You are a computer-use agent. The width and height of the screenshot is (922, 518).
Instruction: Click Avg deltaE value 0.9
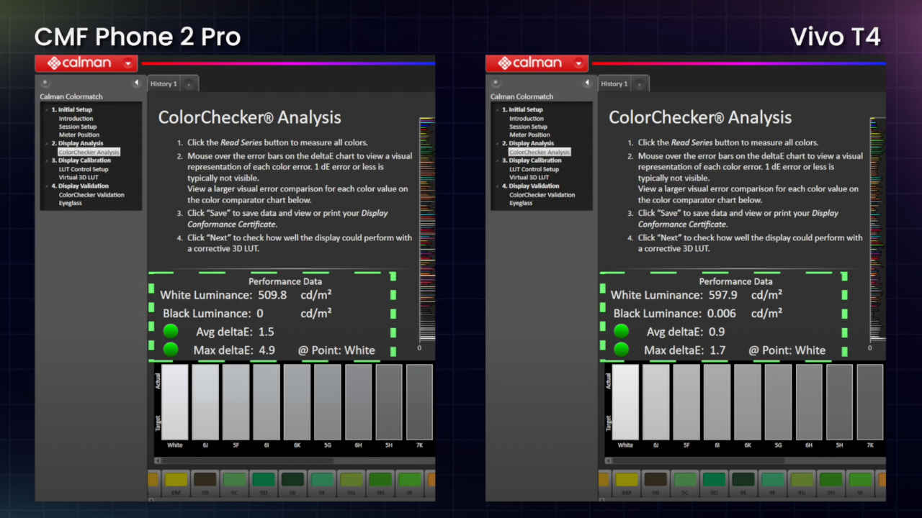pyautogui.click(x=717, y=332)
